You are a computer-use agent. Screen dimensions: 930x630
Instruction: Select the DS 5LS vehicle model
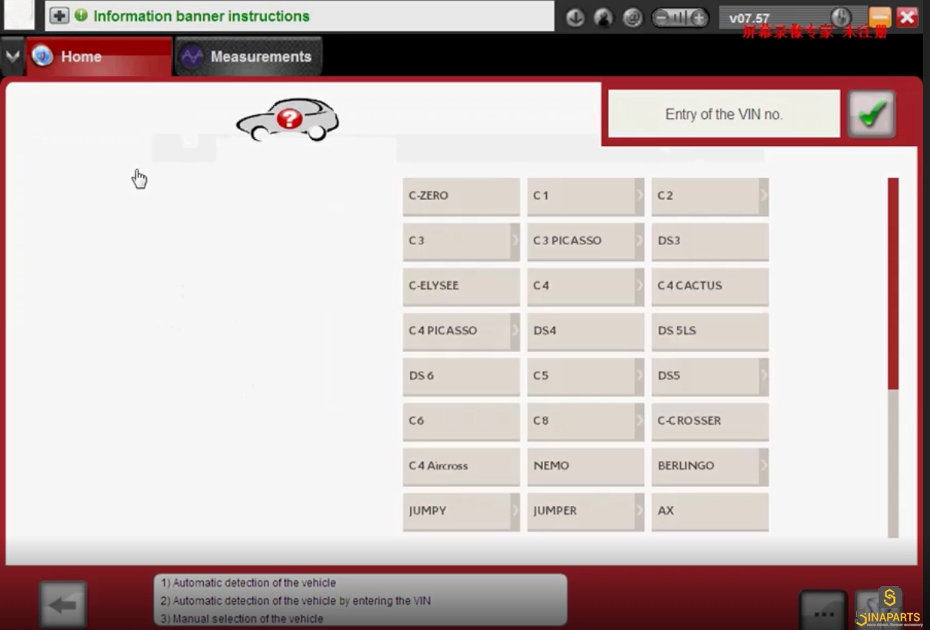coord(710,331)
